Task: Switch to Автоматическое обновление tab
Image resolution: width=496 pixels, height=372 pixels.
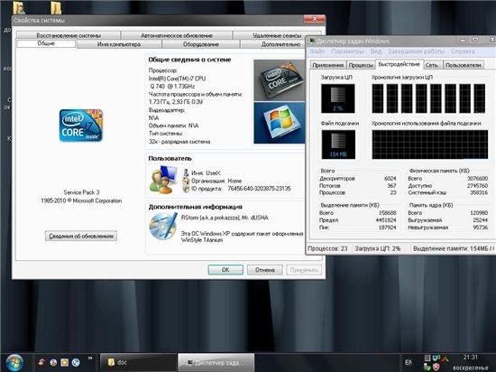Action: coord(177,35)
